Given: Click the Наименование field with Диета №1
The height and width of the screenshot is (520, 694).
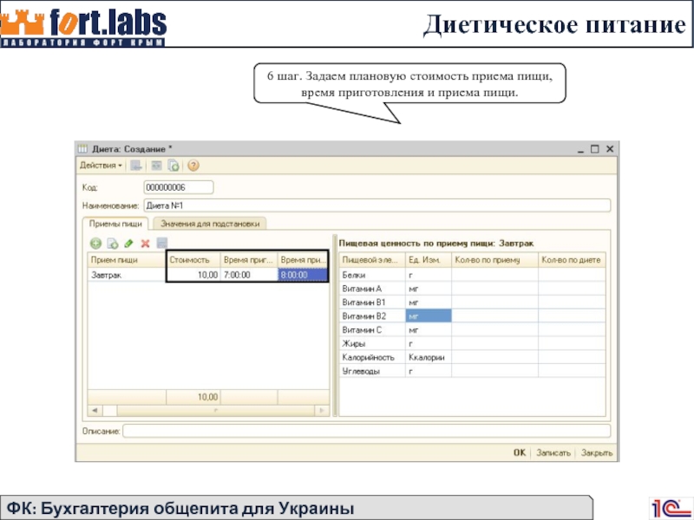Looking at the screenshot, I should 377,205.
